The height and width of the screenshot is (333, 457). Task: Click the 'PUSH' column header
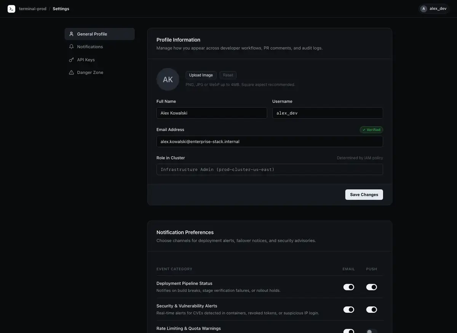tap(372, 269)
